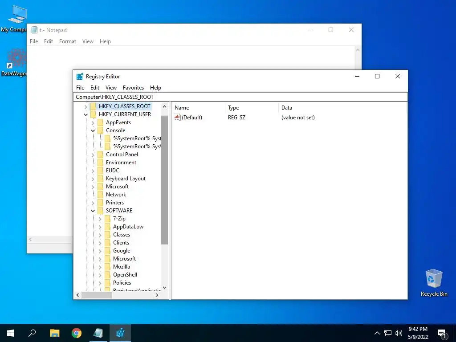This screenshot has height=342, width=456.
Task: Open the Windows Start menu
Action: click(x=11, y=333)
